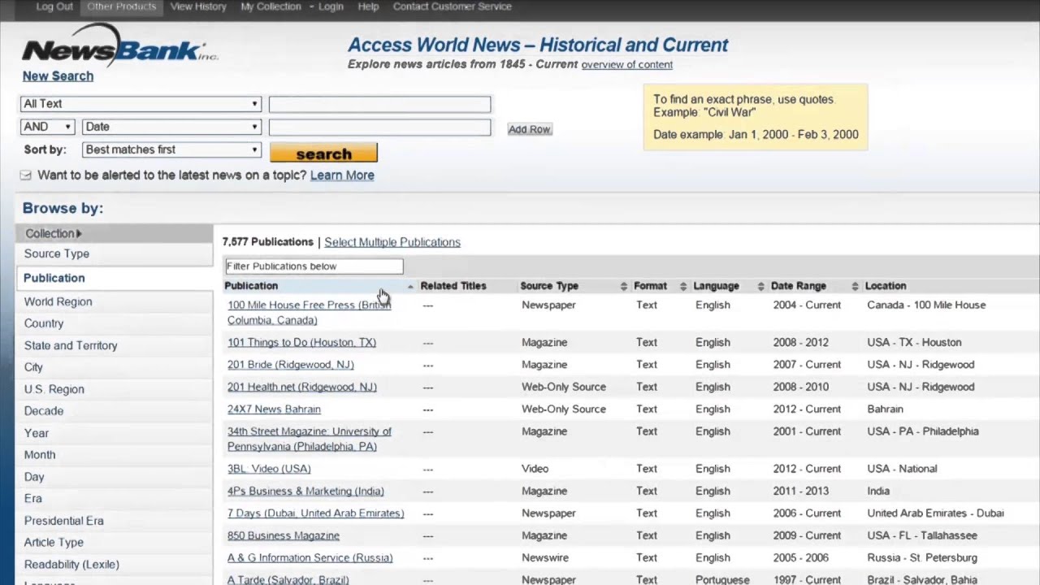Browse by Source Type
Image resolution: width=1040 pixels, height=585 pixels.
point(57,253)
